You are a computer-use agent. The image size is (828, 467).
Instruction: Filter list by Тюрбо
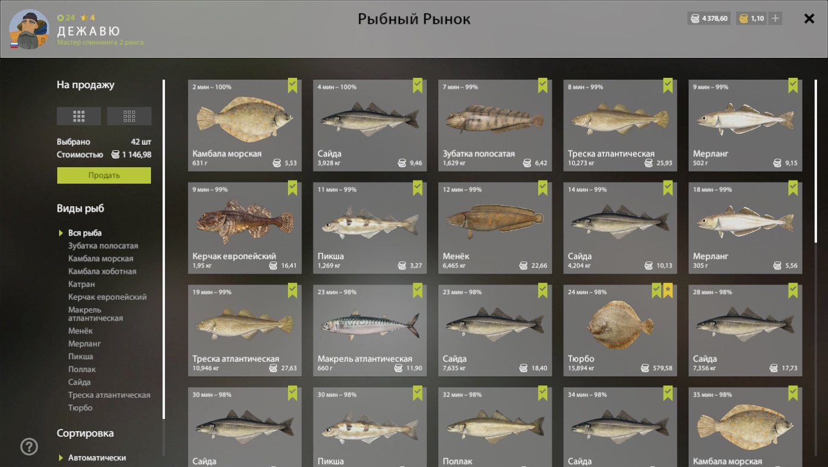80,407
